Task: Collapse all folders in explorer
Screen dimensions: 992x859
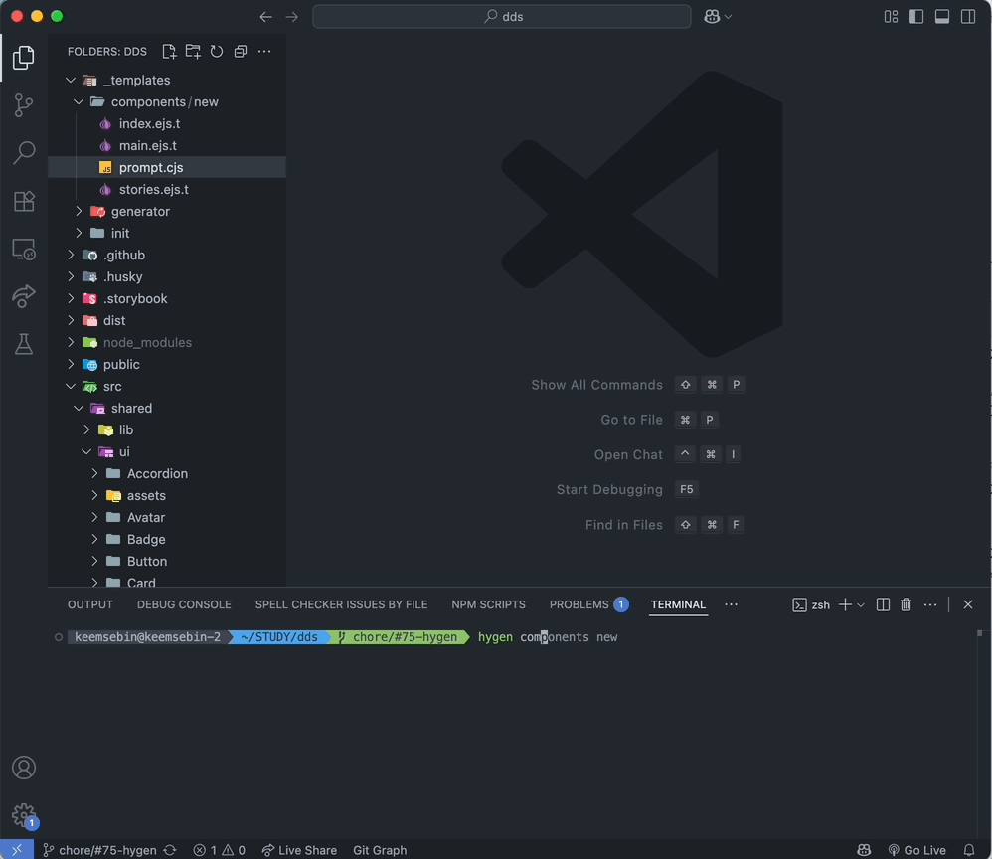Action: point(241,52)
